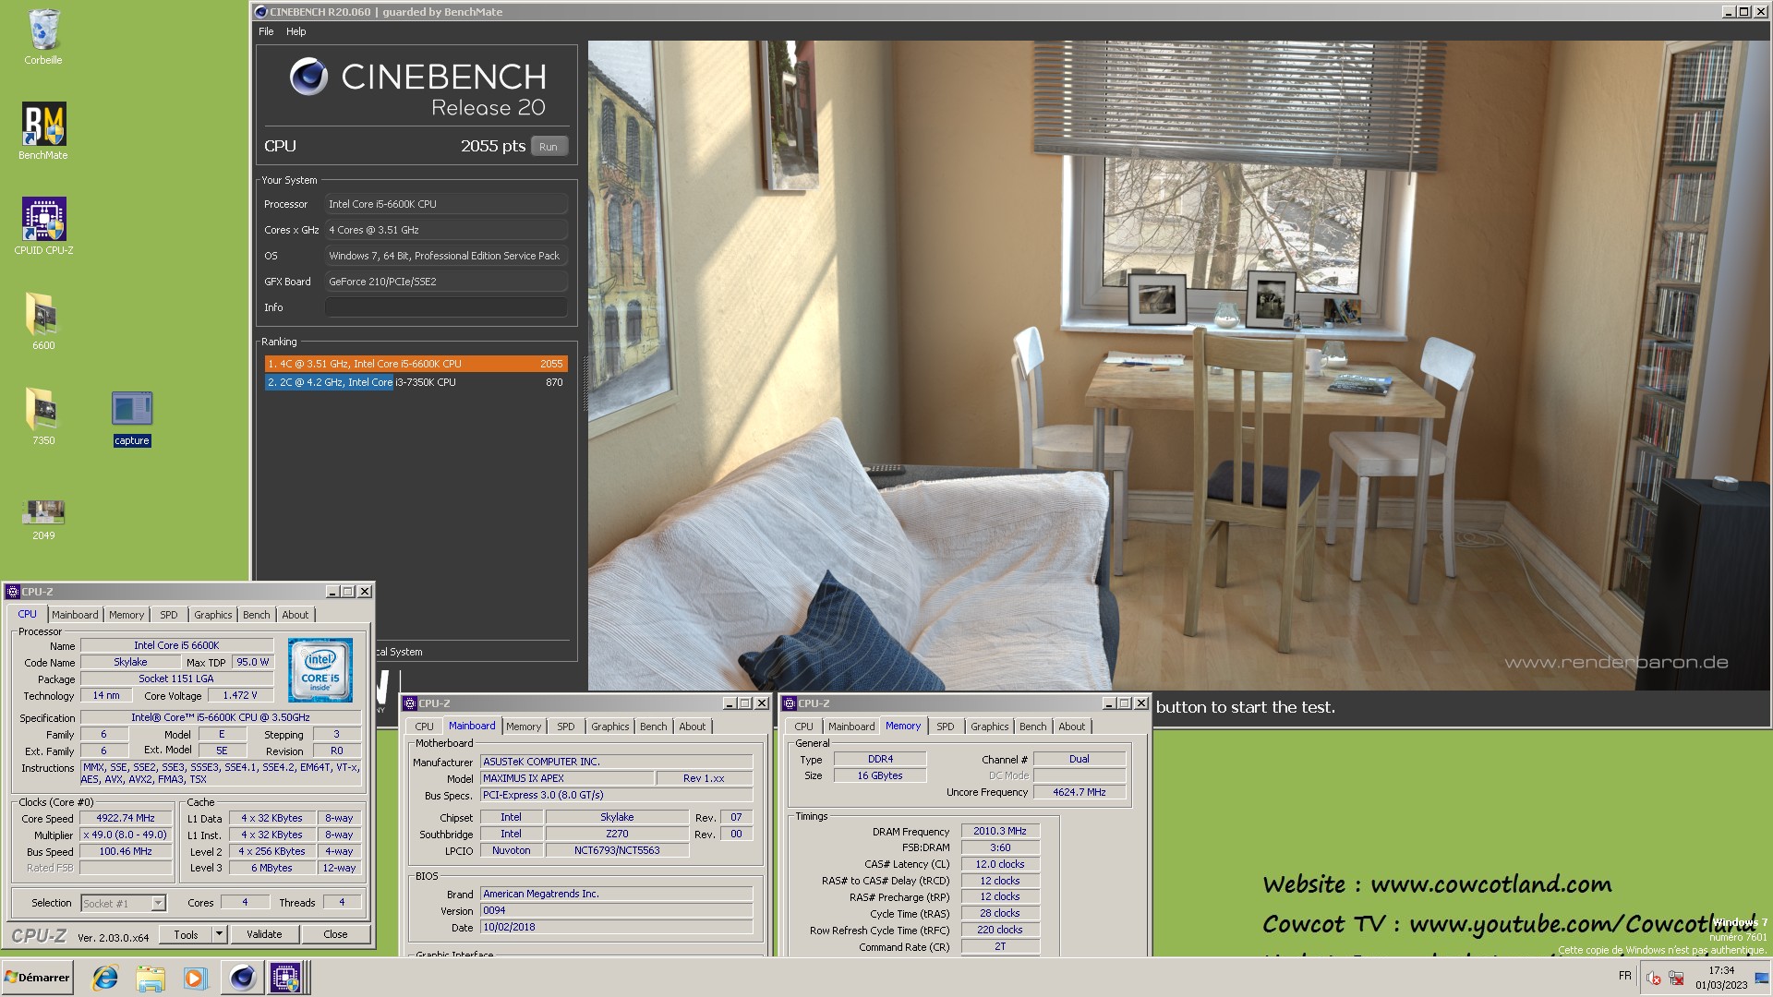Switch to CPU tab in right CPU-Z window

803,727
